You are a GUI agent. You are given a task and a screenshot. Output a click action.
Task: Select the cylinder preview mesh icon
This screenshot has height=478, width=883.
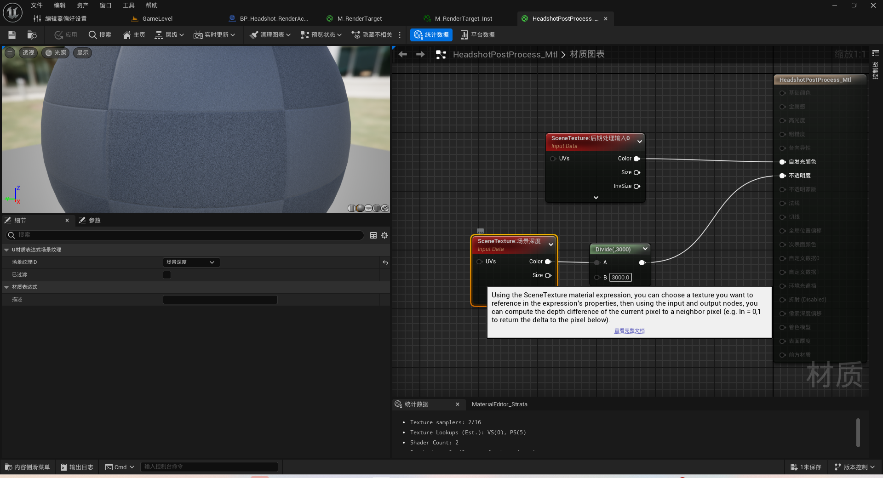[352, 208]
